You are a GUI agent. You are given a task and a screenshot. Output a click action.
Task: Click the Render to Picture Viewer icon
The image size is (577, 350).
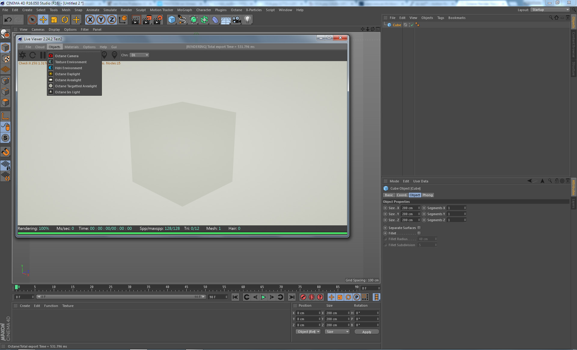[147, 20]
